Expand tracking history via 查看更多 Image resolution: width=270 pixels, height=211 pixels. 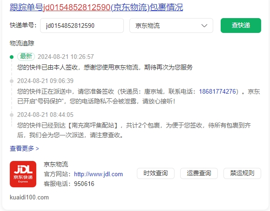point(24,148)
